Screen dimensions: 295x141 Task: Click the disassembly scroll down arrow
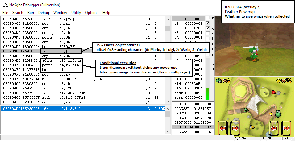[x=168, y=102]
